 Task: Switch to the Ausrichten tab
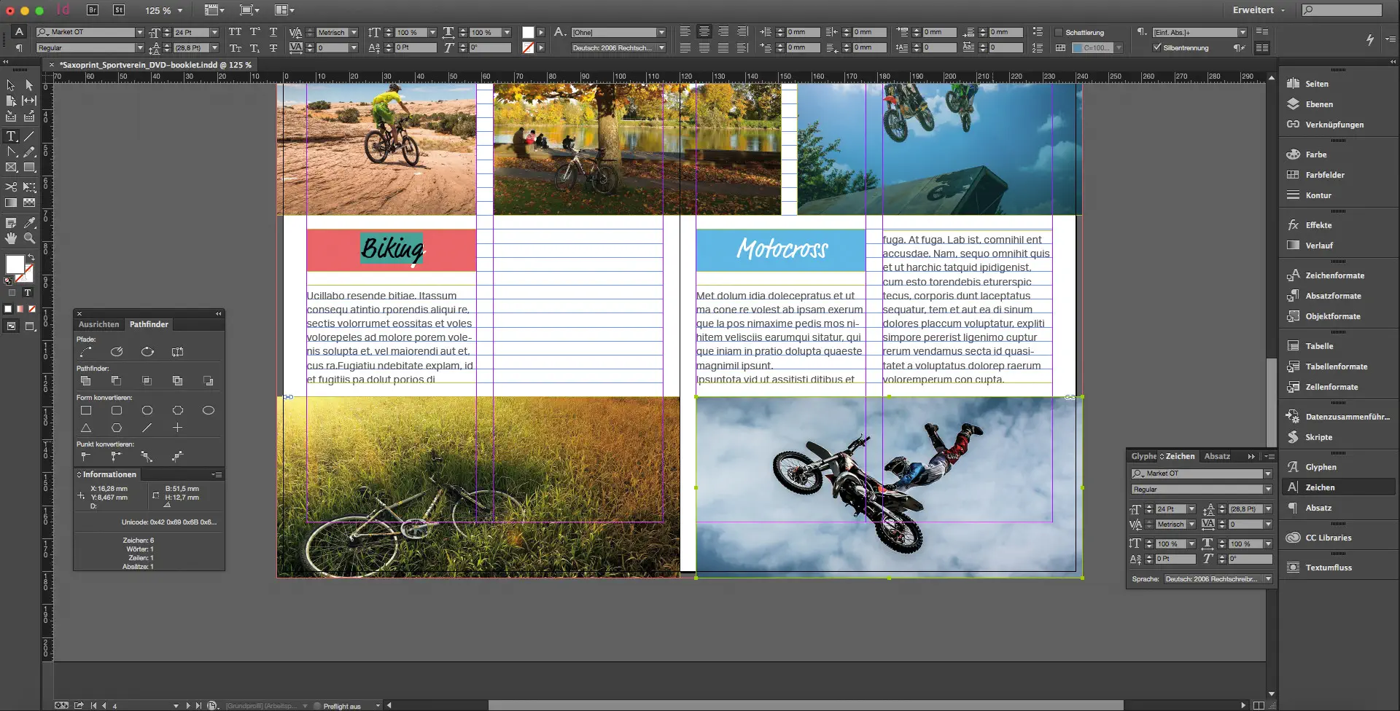(98, 324)
